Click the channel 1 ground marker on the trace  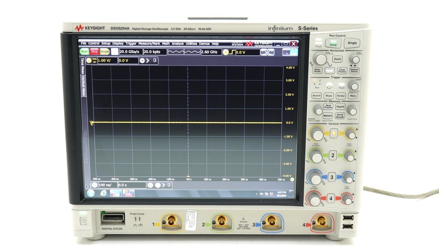tap(91, 123)
